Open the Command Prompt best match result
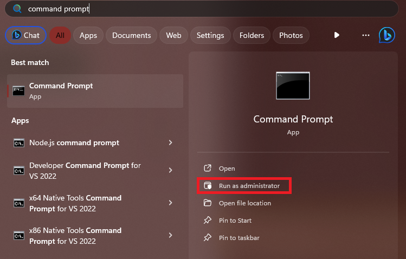 pos(95,91)
